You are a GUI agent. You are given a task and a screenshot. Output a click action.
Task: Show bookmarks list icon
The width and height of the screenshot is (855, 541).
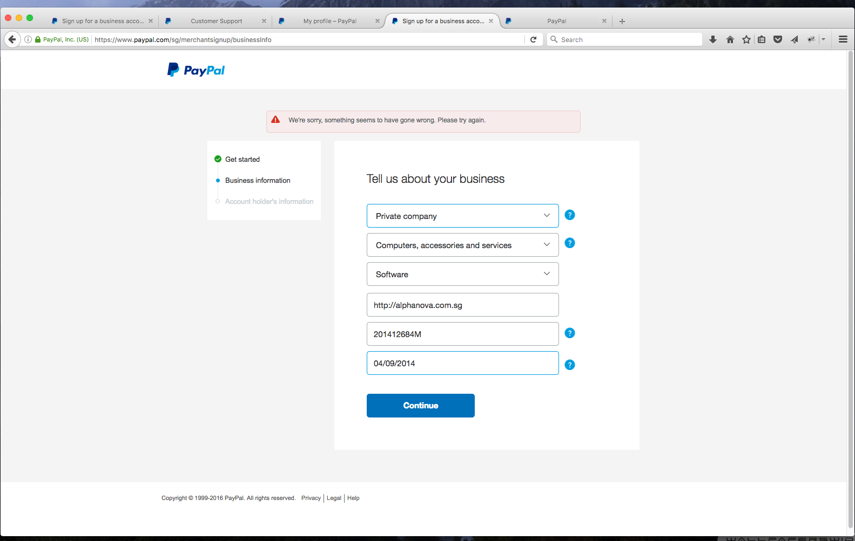point(762,39)
